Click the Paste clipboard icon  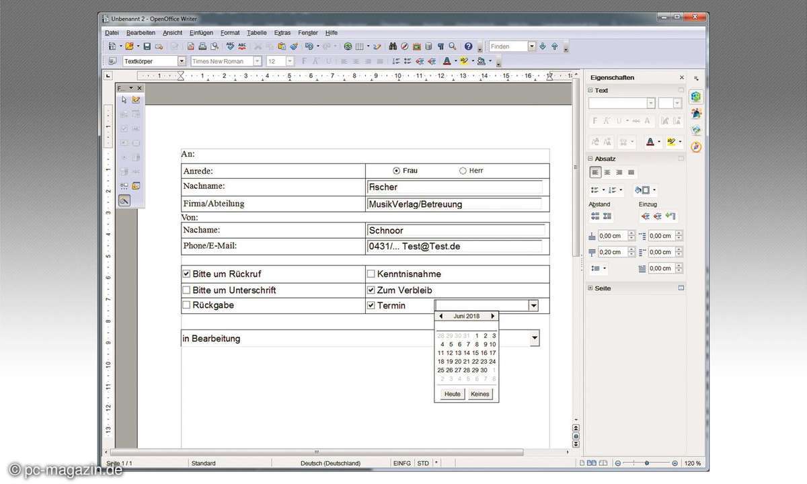point(282,46)
